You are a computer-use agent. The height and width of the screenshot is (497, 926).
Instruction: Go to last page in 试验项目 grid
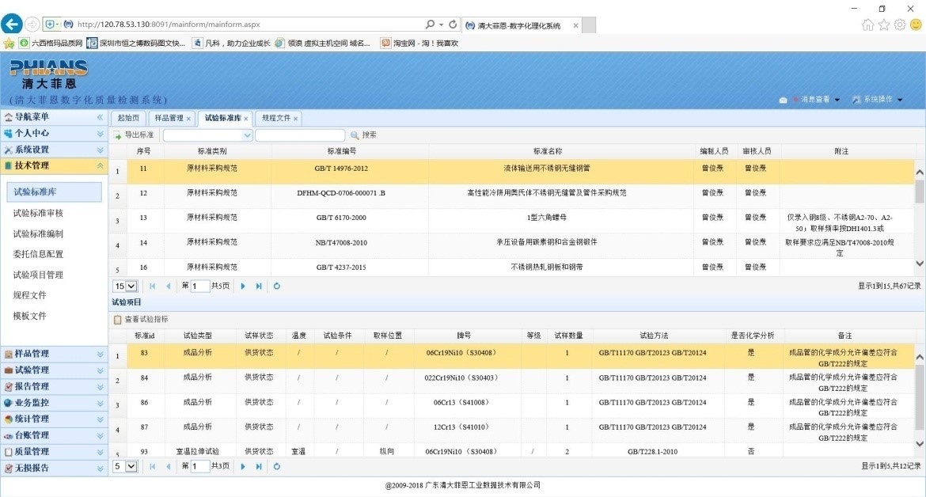tap(259, 466)
